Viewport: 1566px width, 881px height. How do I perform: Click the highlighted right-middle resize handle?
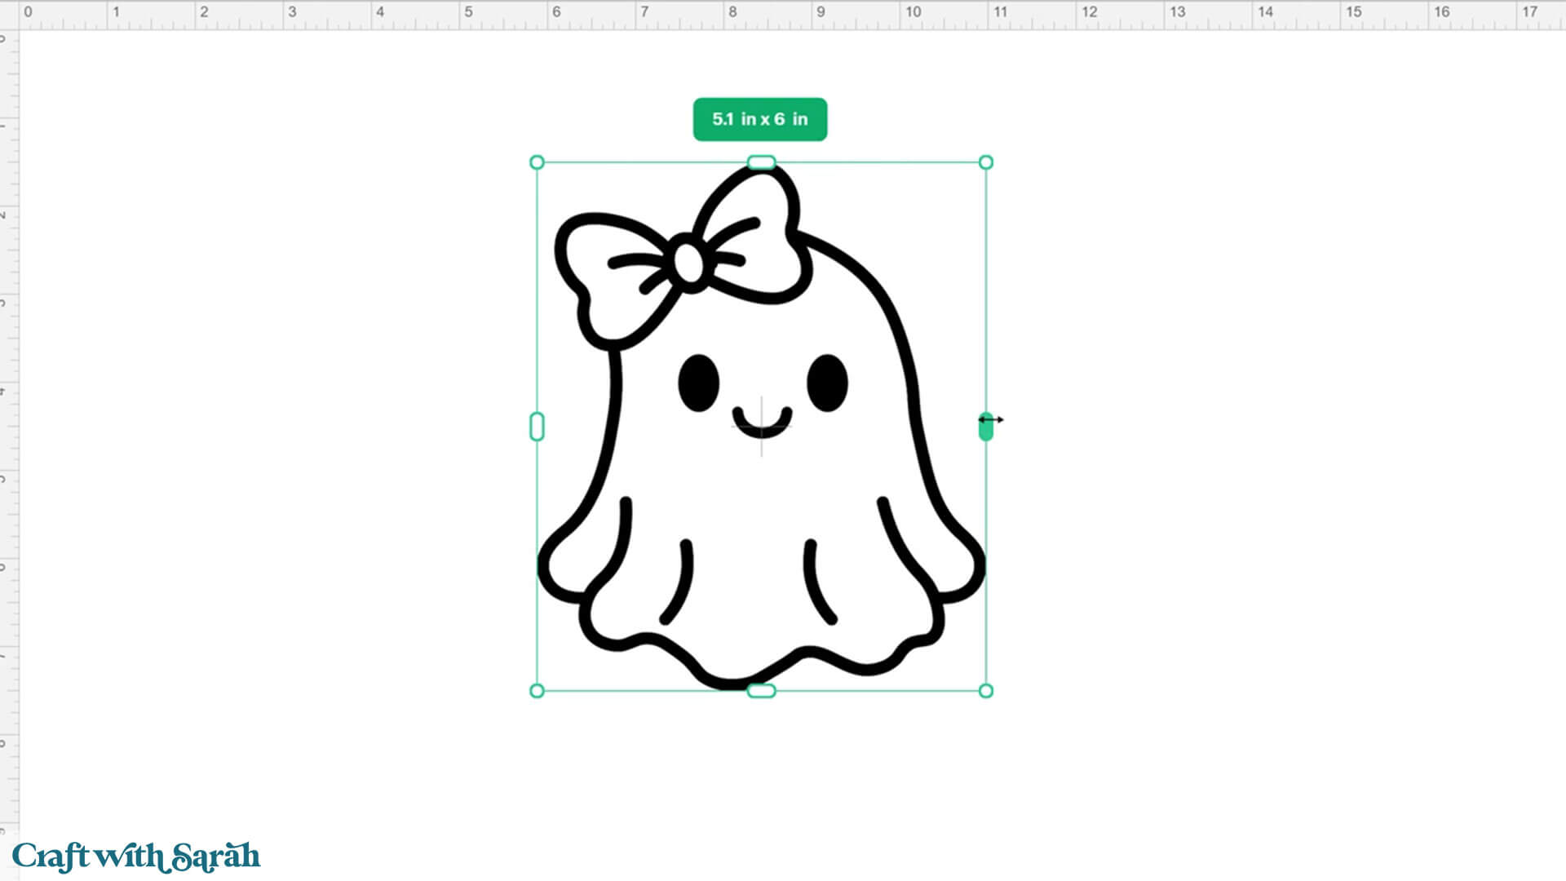pos(985,427)
